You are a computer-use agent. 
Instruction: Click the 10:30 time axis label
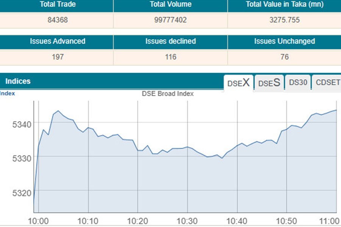187,221
